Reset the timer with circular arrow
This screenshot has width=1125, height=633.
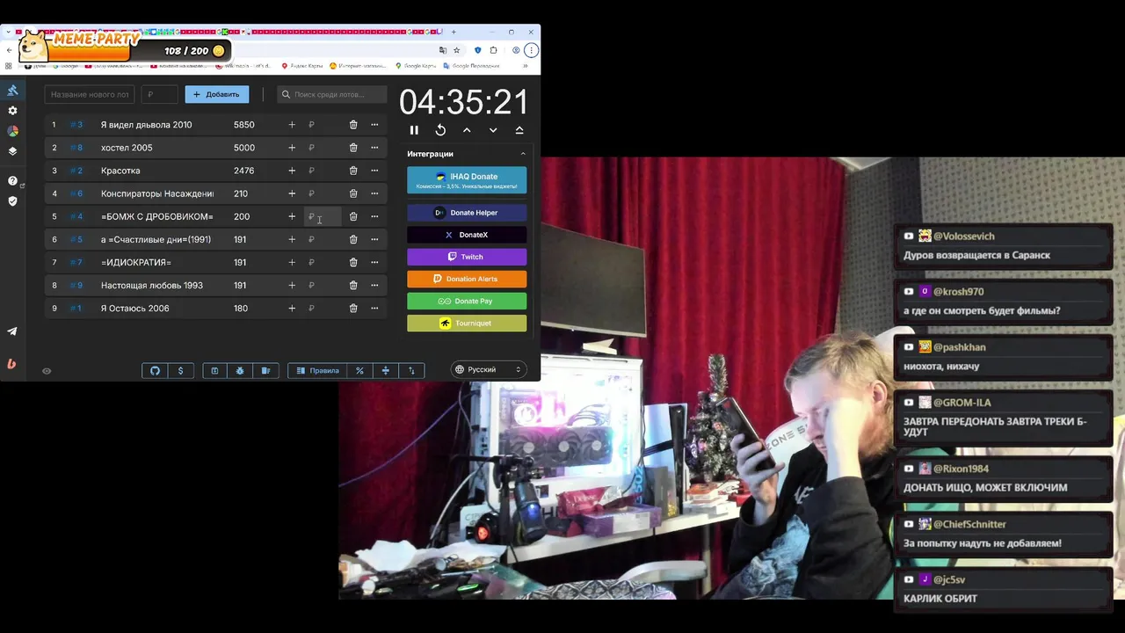[x=440, y=130]
